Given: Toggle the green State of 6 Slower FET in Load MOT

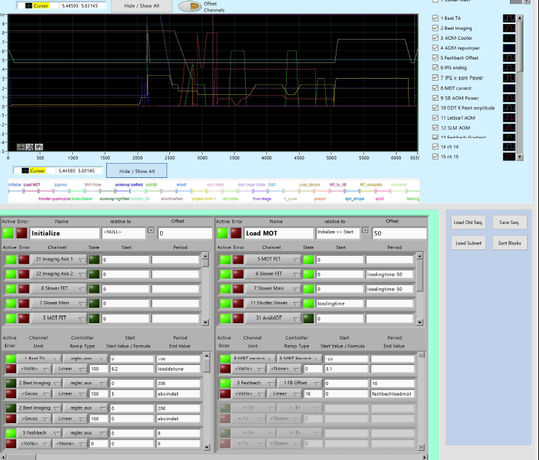Looking at the screenshot, I should point(309,274).
